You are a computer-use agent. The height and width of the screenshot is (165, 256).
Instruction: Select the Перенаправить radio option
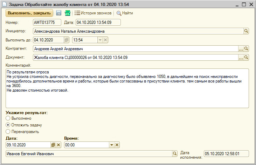[8, 132]
